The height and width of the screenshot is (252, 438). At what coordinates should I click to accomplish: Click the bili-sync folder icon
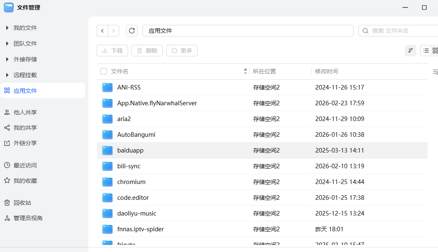(x=107, y=166)
